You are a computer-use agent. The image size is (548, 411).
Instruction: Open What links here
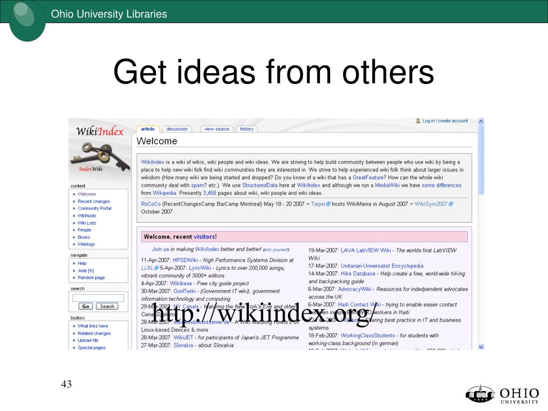click(x=93, y=326)
